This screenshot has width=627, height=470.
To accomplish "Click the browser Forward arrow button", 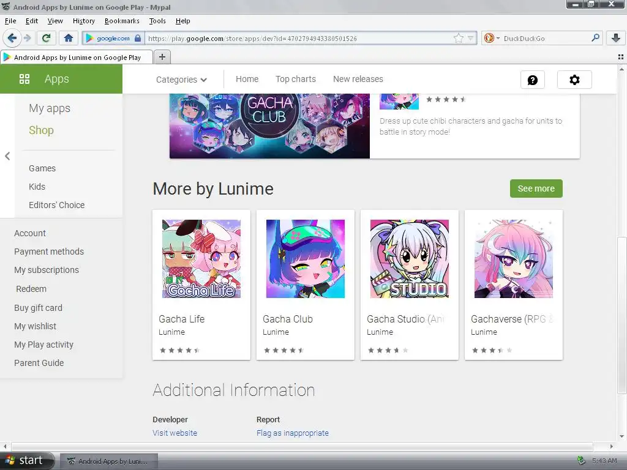I will (x=27, y=38).
